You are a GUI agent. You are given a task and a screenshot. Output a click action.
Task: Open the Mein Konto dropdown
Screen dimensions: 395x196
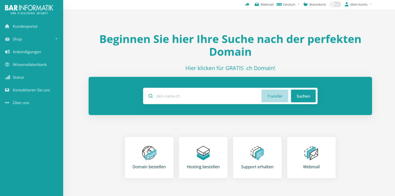[358, 5]
